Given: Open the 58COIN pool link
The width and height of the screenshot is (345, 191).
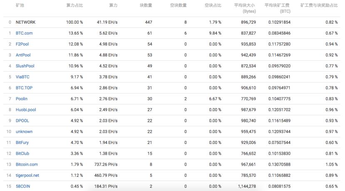Looking at the screenshot, I should pyautogui.click(x=23, y=186).
